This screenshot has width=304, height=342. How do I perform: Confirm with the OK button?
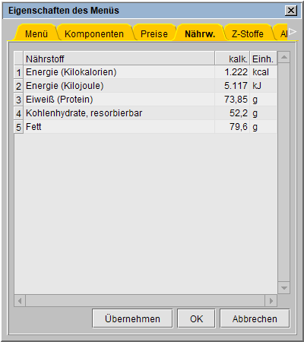click(196, 318)
